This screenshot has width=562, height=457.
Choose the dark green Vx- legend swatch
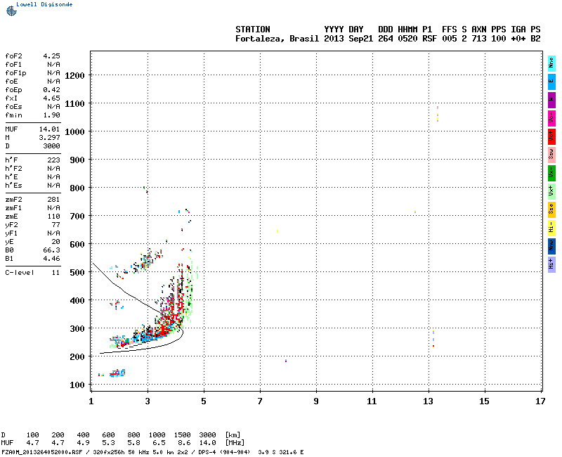551,173
